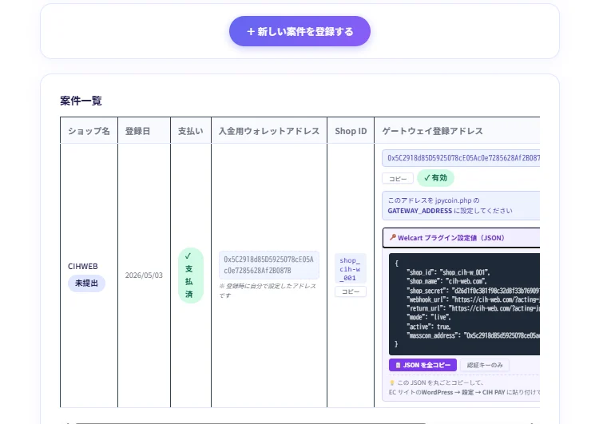Click the ショップ名 column header
Viewport: 599px width, 424px height.
pyautogui.click(x=89, y=131)
